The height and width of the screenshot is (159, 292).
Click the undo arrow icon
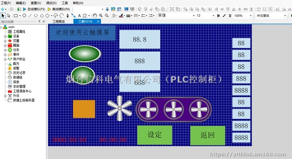[139, 9]
